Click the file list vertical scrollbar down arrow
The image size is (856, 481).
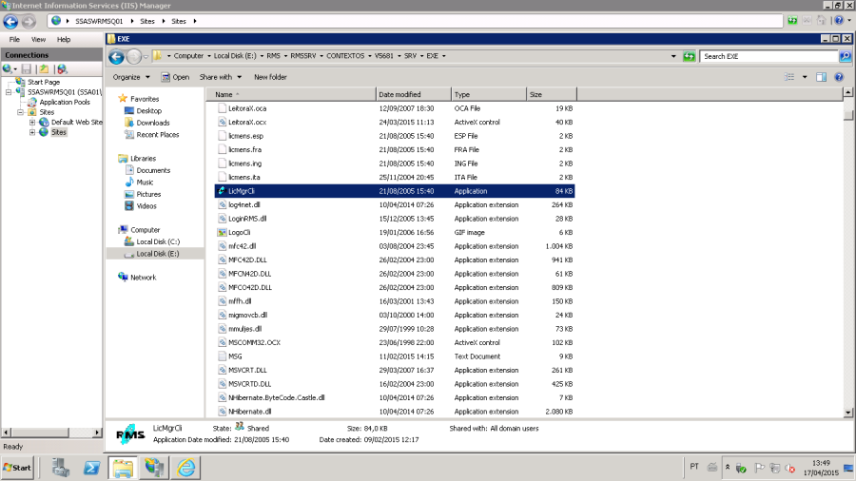click(847, 413)
